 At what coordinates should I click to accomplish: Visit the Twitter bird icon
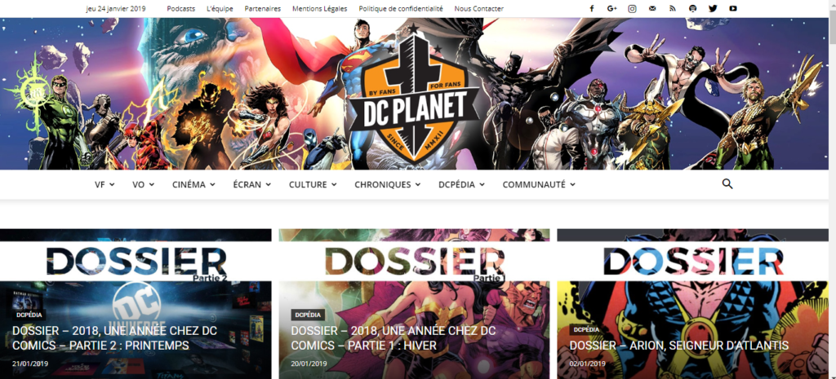pos(713,8)
